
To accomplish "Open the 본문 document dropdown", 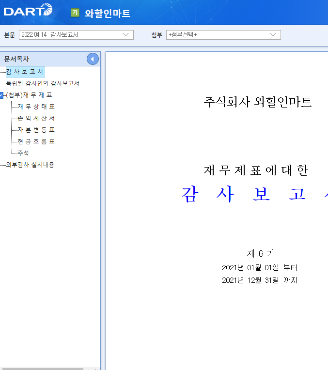I will [76, 35].
